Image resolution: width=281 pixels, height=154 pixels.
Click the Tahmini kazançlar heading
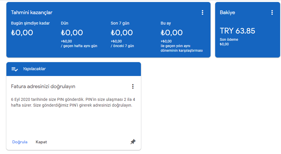32,12
